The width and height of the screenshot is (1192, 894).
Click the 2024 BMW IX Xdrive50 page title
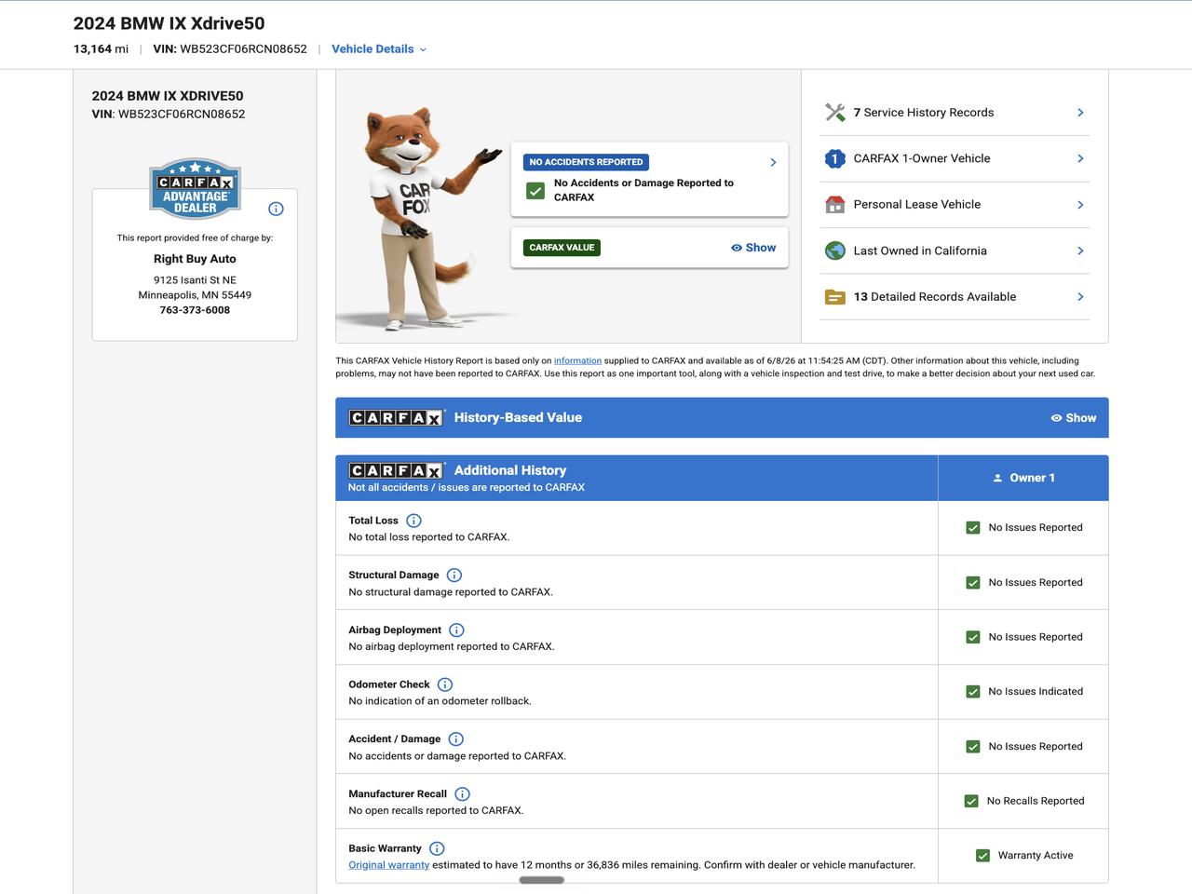(169, 23)
